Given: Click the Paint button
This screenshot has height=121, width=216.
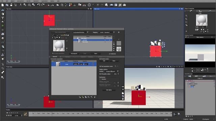Looking at the screenshot, I should (x=96, y=53).
